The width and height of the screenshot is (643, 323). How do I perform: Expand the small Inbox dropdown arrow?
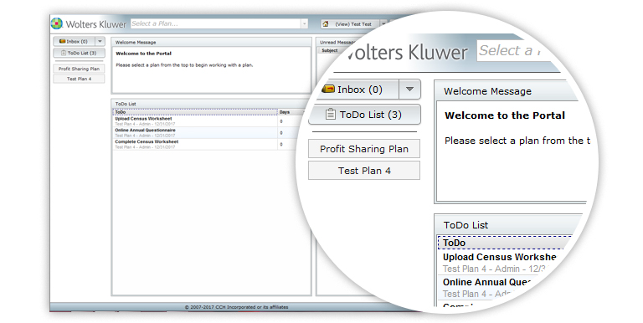(x=100, y=41)
